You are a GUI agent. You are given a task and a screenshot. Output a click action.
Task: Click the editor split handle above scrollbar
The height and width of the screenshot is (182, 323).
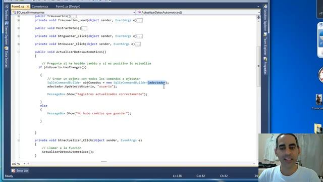point(258,17)
